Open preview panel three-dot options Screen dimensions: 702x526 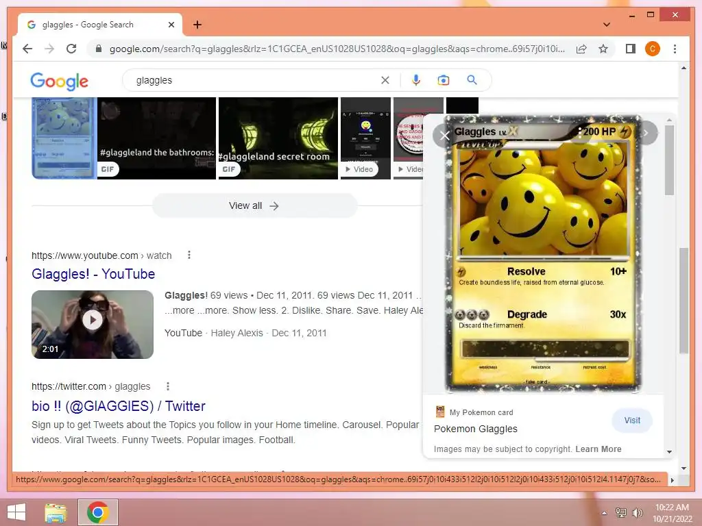580,132
